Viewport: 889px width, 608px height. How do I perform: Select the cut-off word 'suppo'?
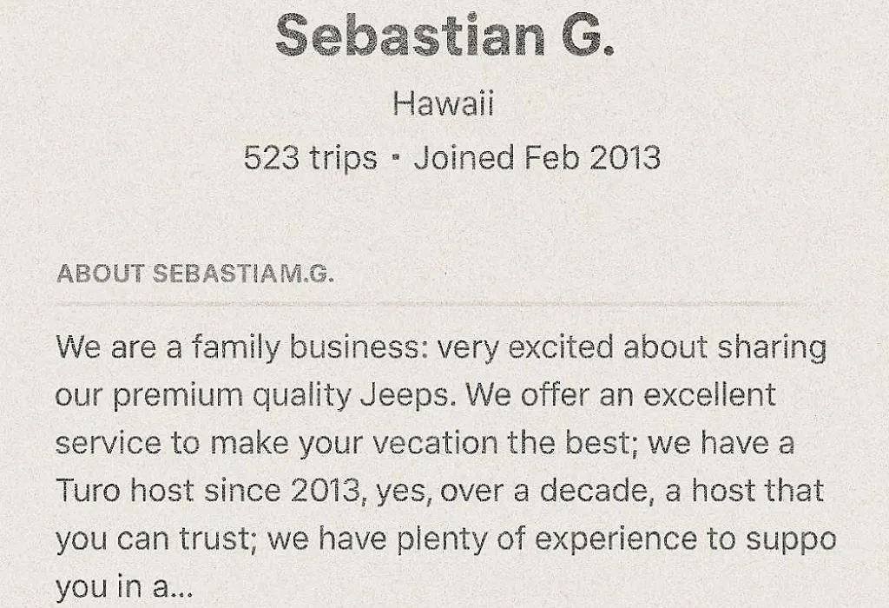(791, 539)
